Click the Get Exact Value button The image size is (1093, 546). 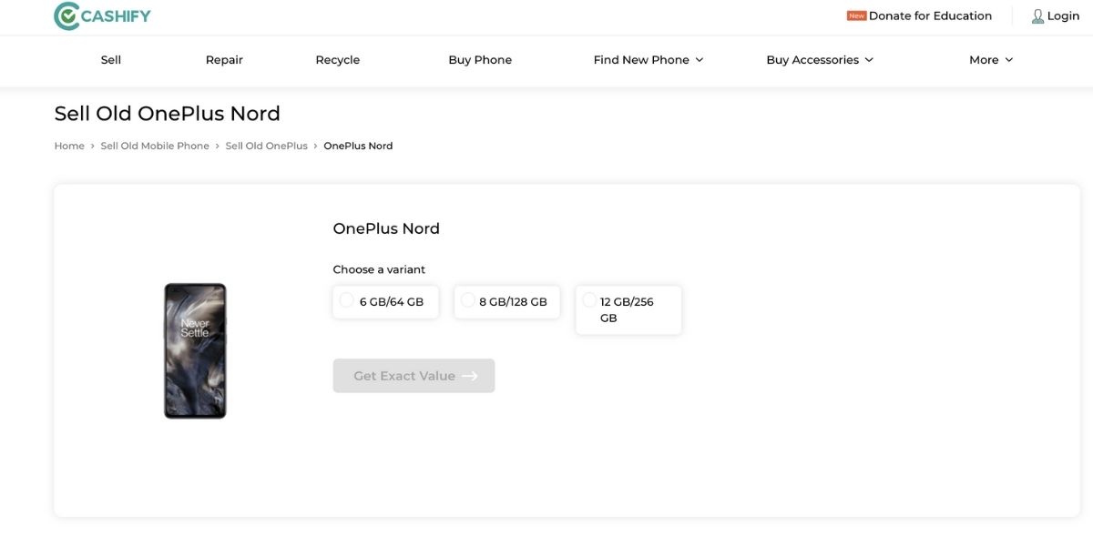414,375
